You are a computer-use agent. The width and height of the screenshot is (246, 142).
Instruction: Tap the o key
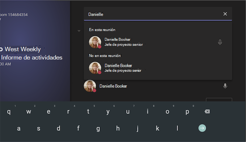click(x=167, y=112)
